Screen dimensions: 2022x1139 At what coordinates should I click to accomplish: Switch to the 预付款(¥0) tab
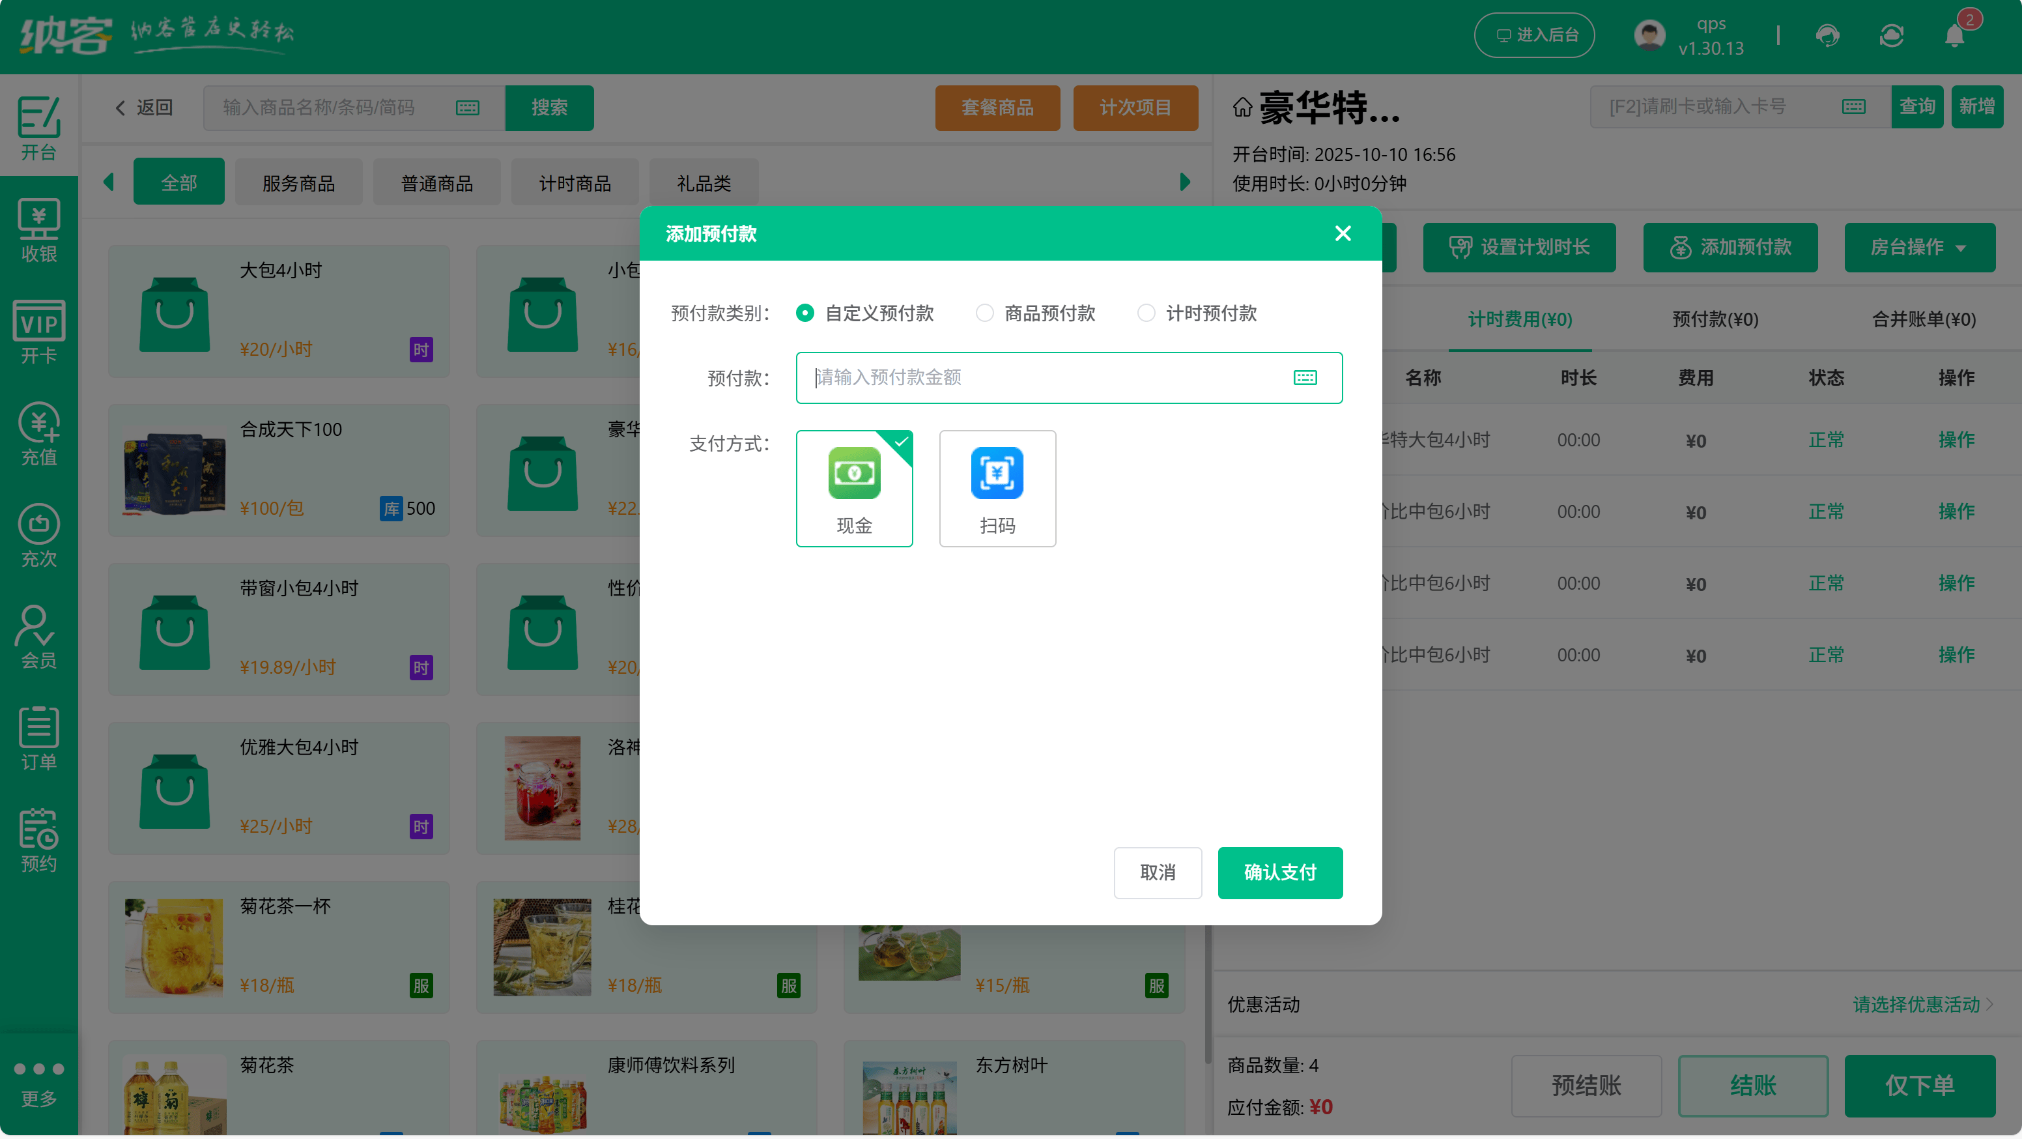(x=1715, y=319)
